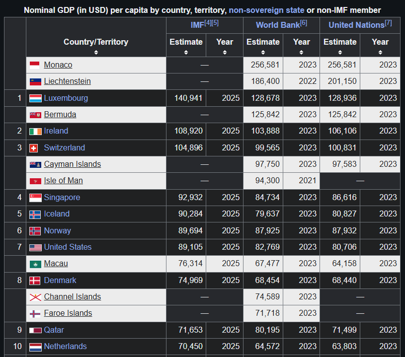The height and width of the screenshot is (357, 405).
Task: Open the Liechtenstein country link
Action: coord(68,81)
